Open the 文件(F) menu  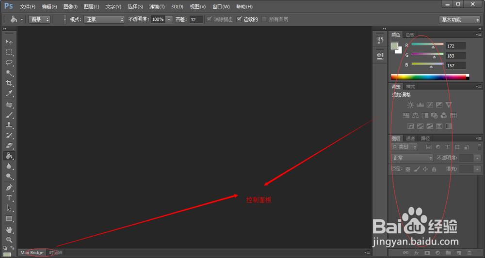point(28,6)
